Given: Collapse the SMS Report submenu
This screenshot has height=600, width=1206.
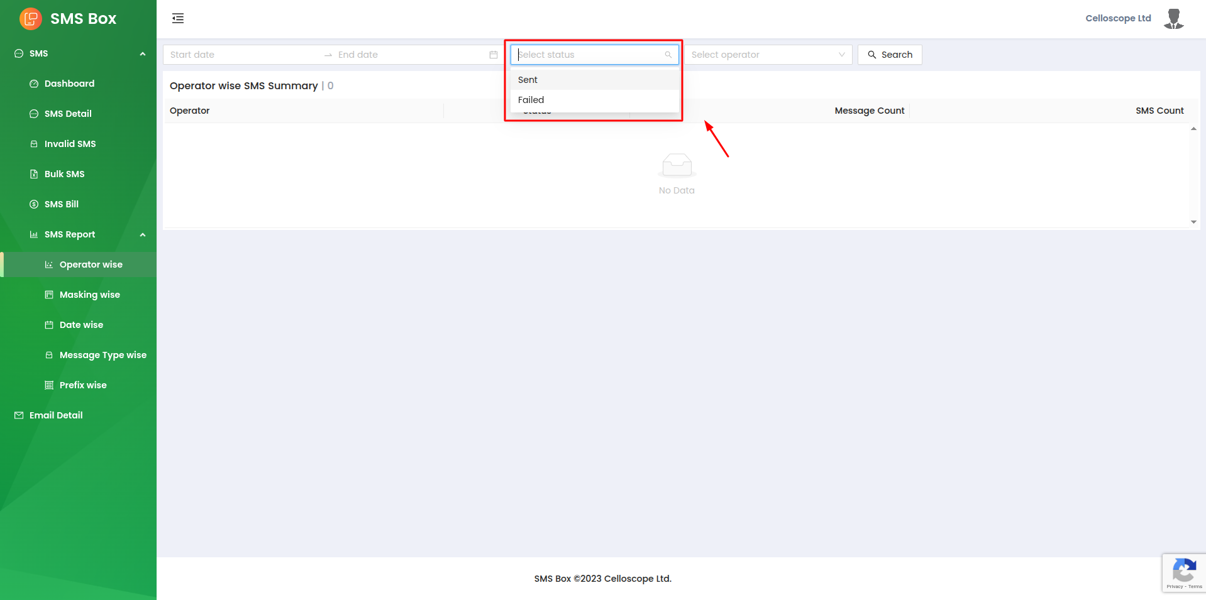Looking at the screenshot, I should (x=143, y=234).
